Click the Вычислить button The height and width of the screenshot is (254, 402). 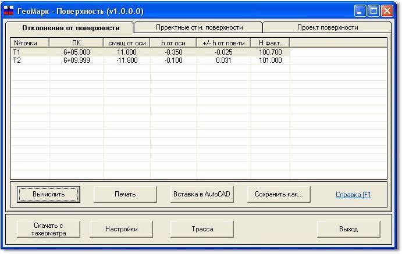coord(48,194)
